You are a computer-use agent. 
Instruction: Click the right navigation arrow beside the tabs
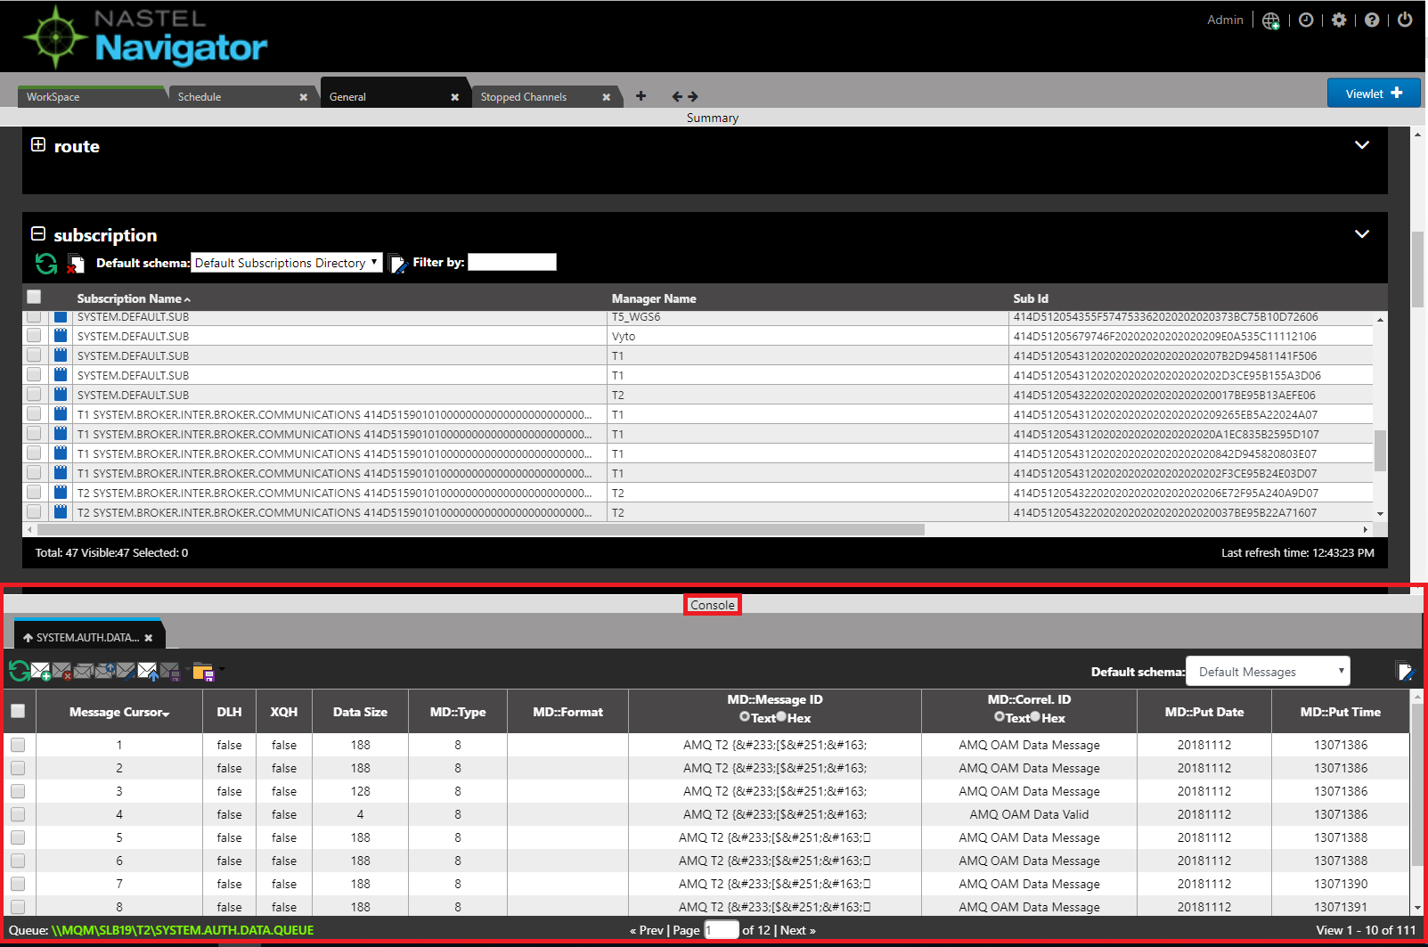pyautogui.click(x=693, y=96)
